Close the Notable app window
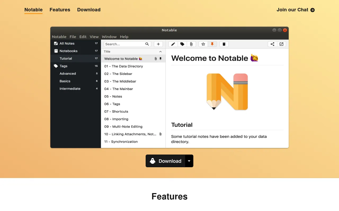The width and height of the screenshot is (339, 211). [285, 30]
